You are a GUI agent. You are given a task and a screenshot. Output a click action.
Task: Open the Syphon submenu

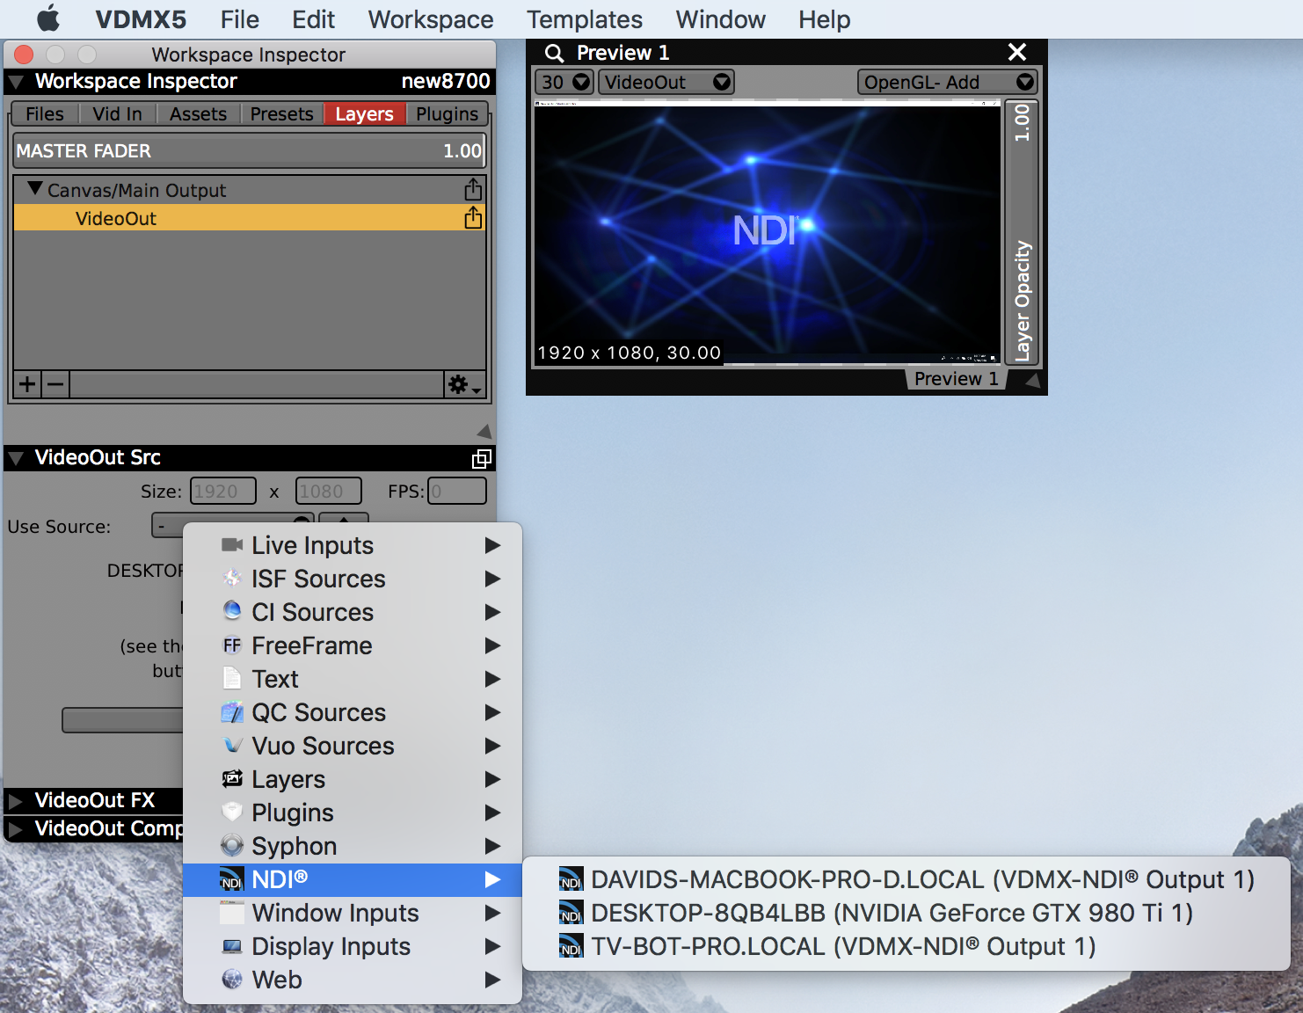pos(353,846)
